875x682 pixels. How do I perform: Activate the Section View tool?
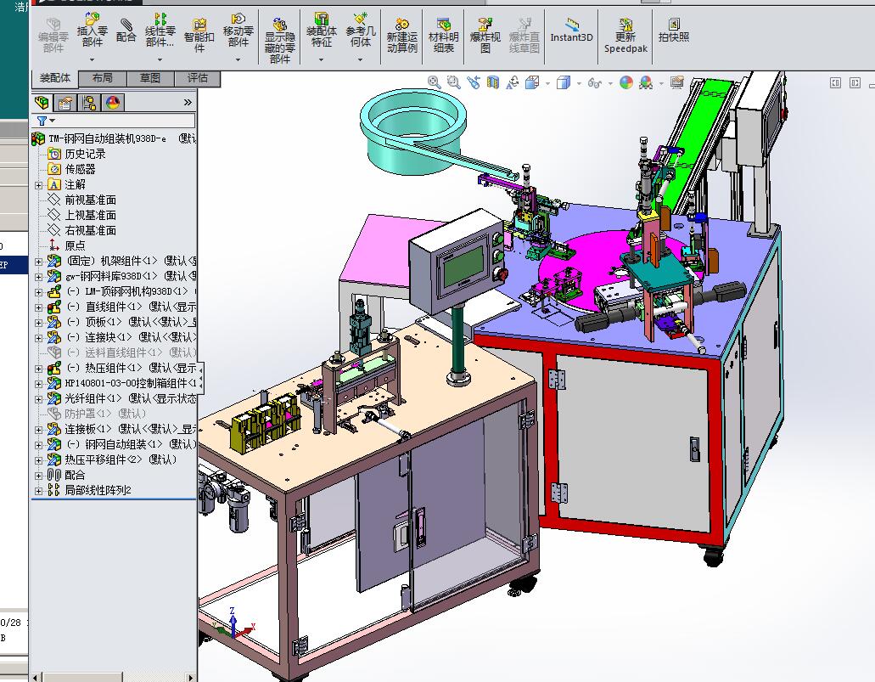coord(491,82)
